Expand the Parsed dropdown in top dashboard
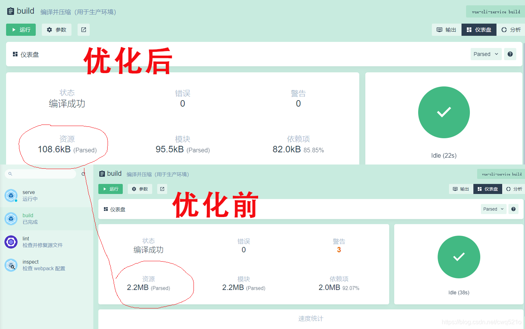This screenshot has width=525, height=329. (486, 54)
